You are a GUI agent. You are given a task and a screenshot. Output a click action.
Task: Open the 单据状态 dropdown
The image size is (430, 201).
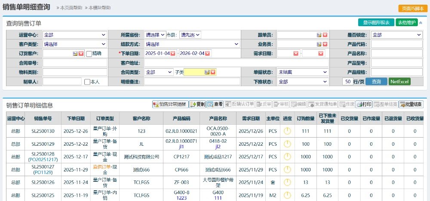point(302,72)
